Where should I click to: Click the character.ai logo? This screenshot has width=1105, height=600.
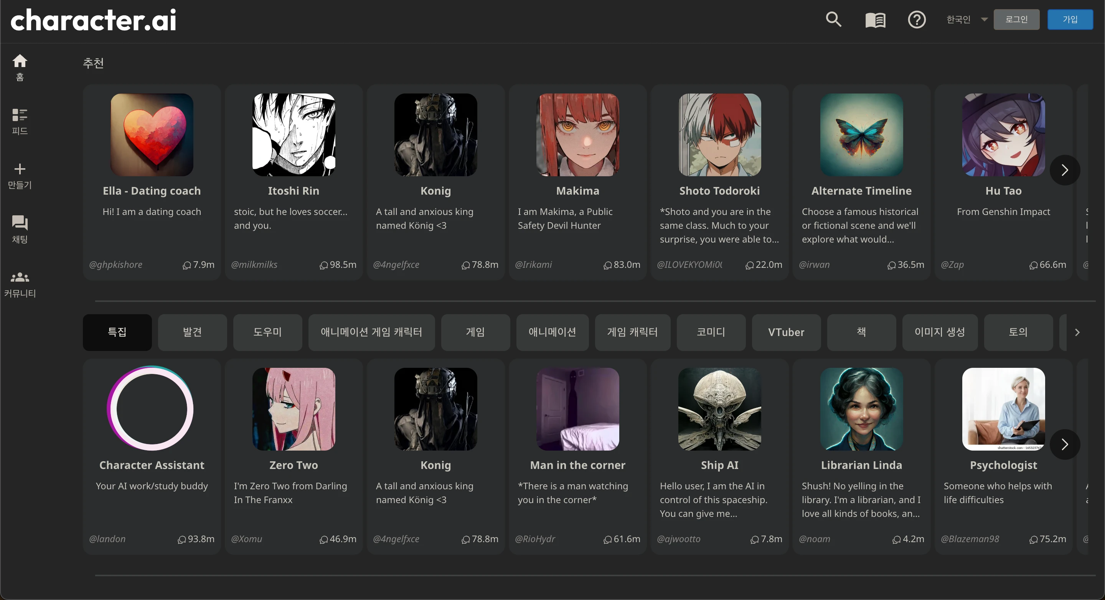[94, 20]
